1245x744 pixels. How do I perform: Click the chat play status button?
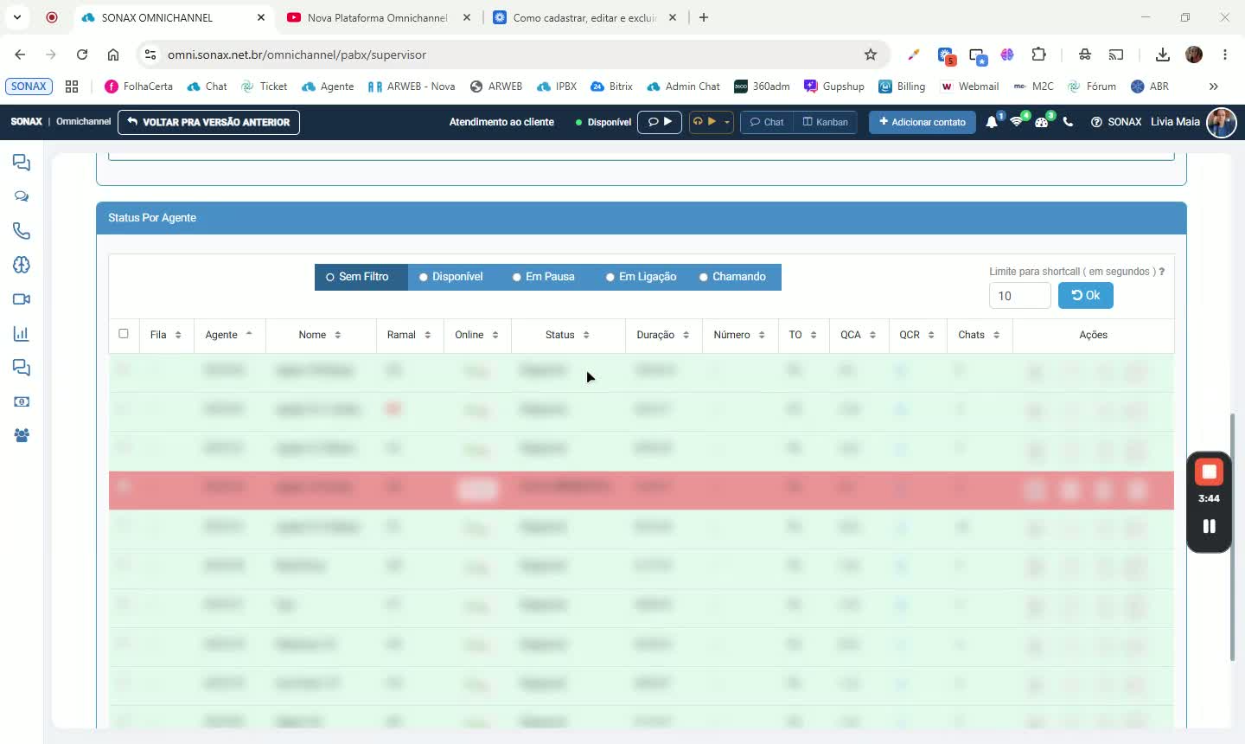click(660, 122)
